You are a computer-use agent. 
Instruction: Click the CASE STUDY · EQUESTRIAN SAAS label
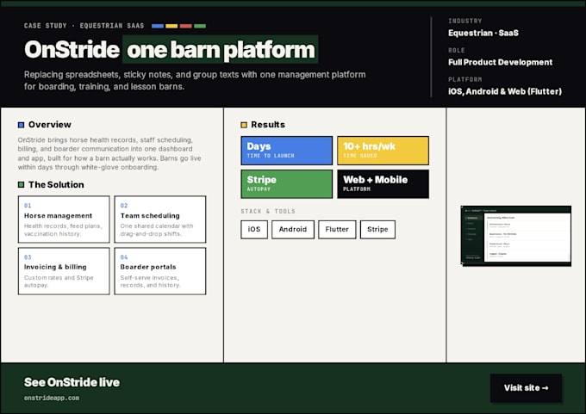coord(84,26)
